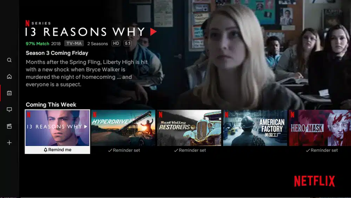This screenshot has width=351, height=198.
Task: Select the American Factory thumbnail
Action: [255, 128]
